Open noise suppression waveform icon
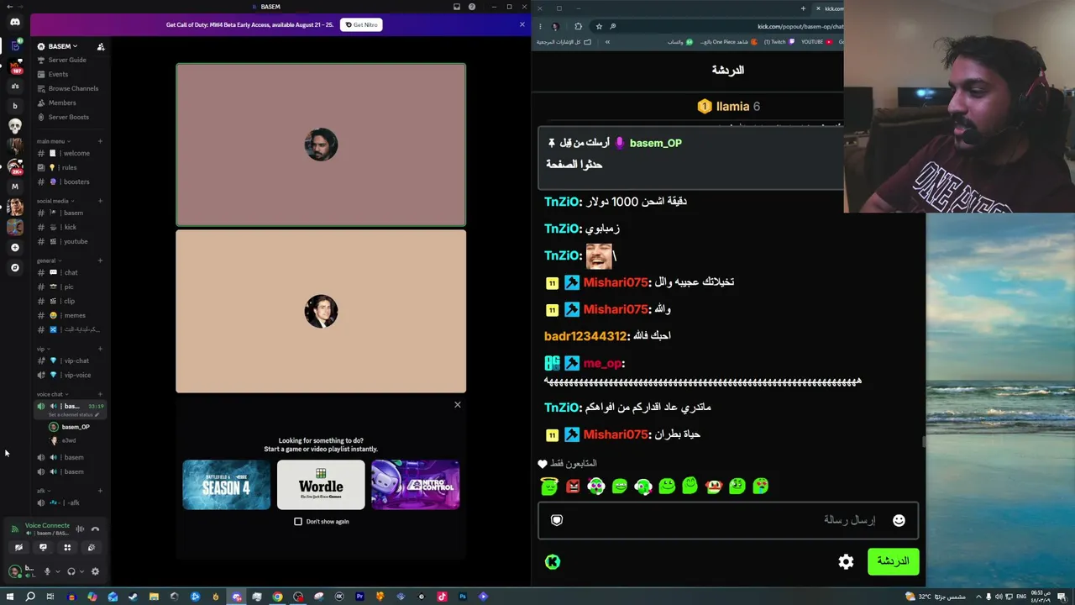Image resolution: width=1075 pixels, height=605 pixels. (80, 529)
